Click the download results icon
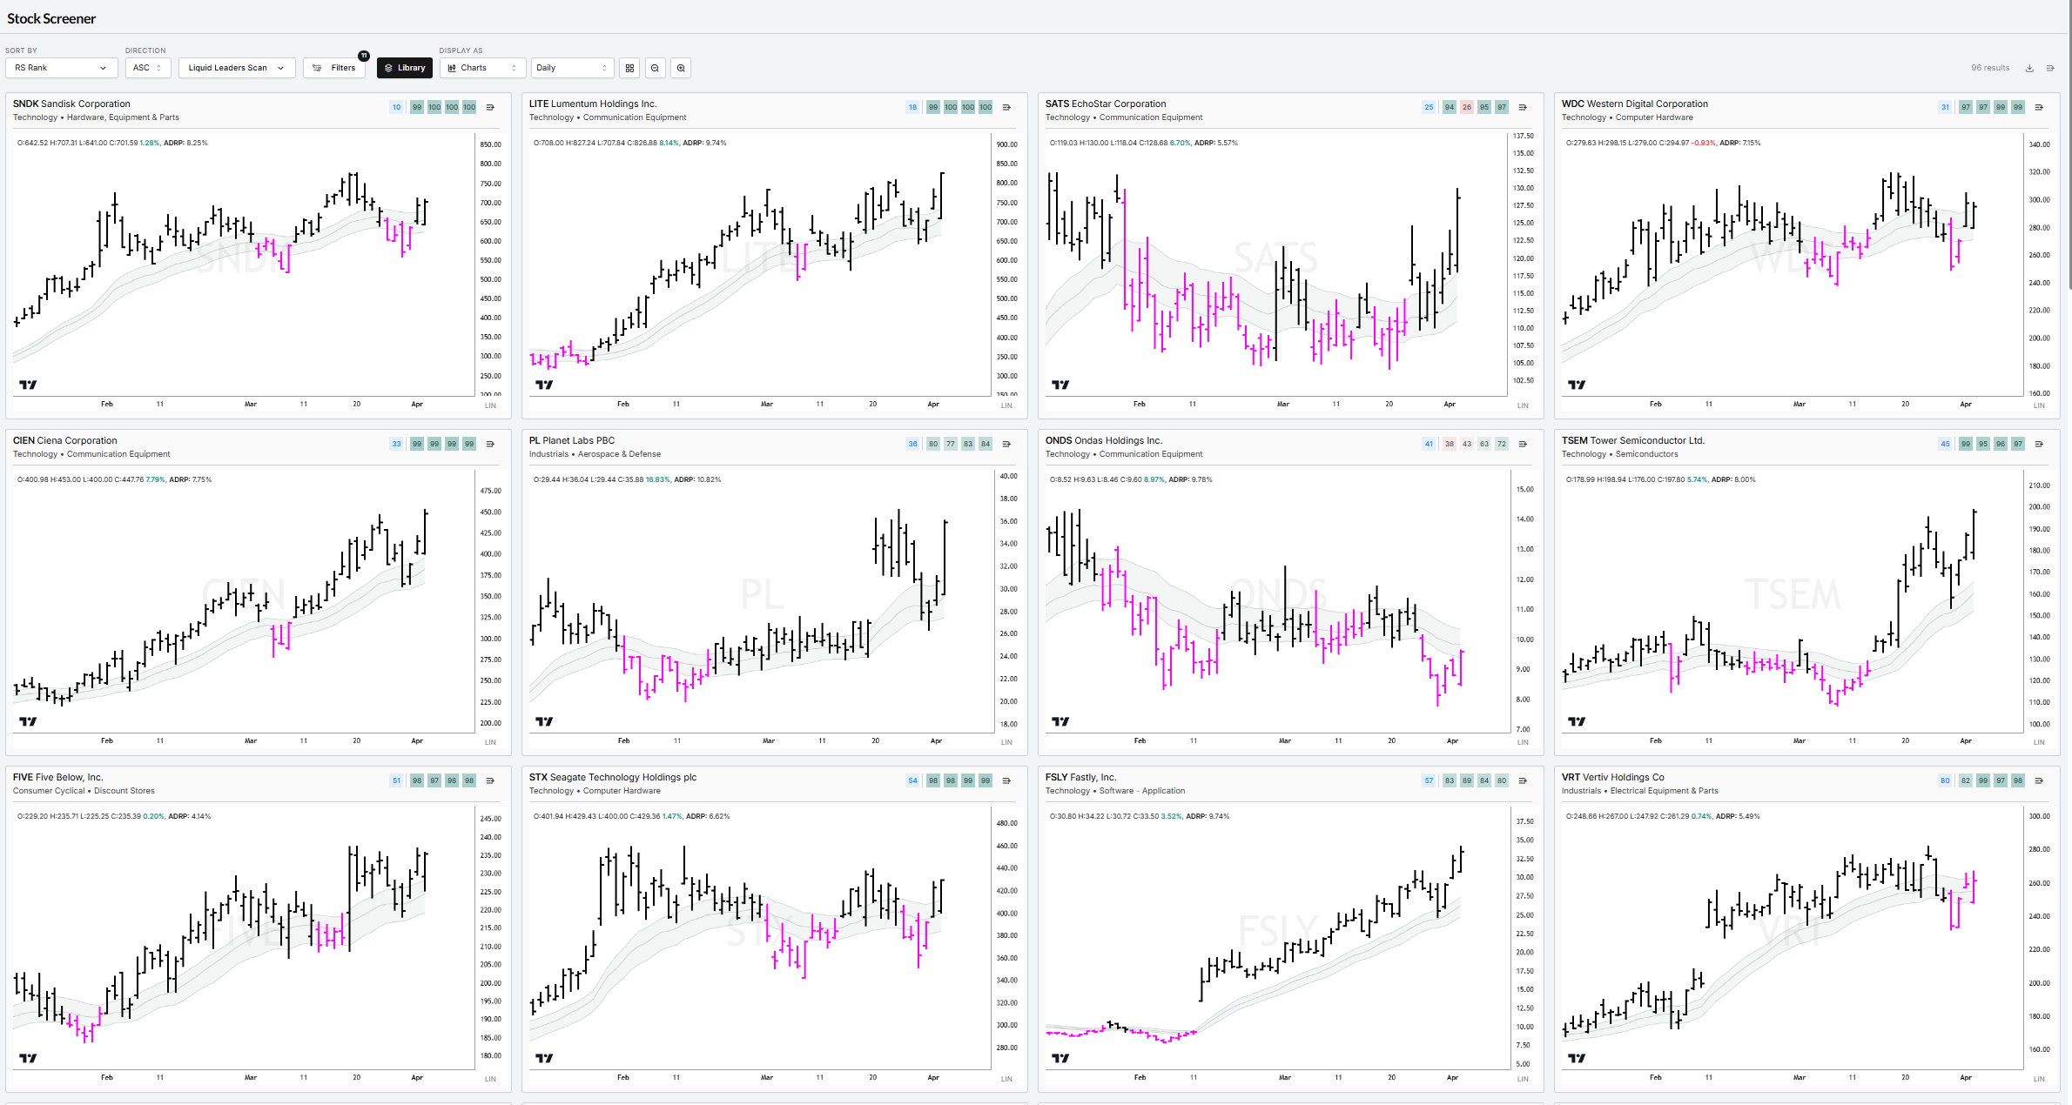This screenshot has width=2072, height=1105. point(2029,68)
